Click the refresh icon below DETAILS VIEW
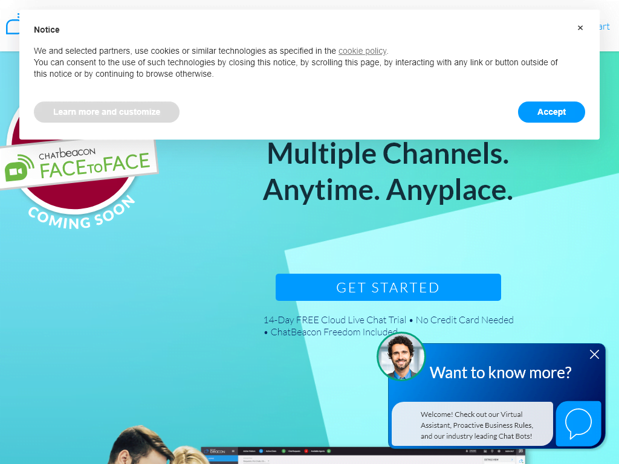The width and height of the screenshot is (619, 464). [520, 460]
